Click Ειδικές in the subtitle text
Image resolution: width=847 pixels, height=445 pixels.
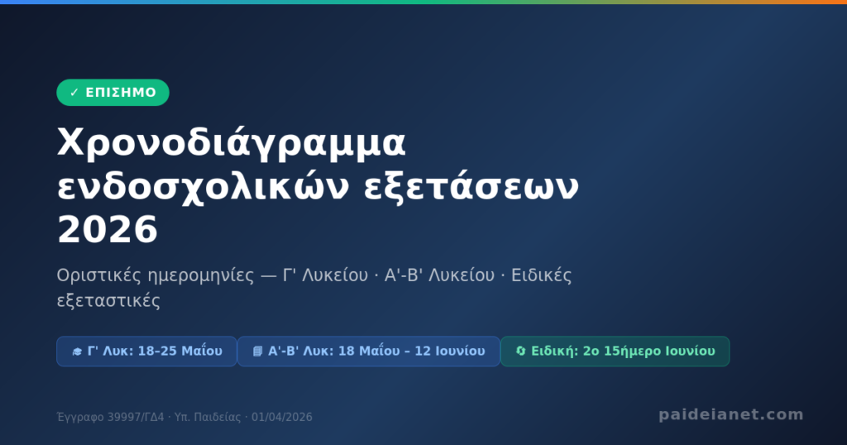point(541,275)
